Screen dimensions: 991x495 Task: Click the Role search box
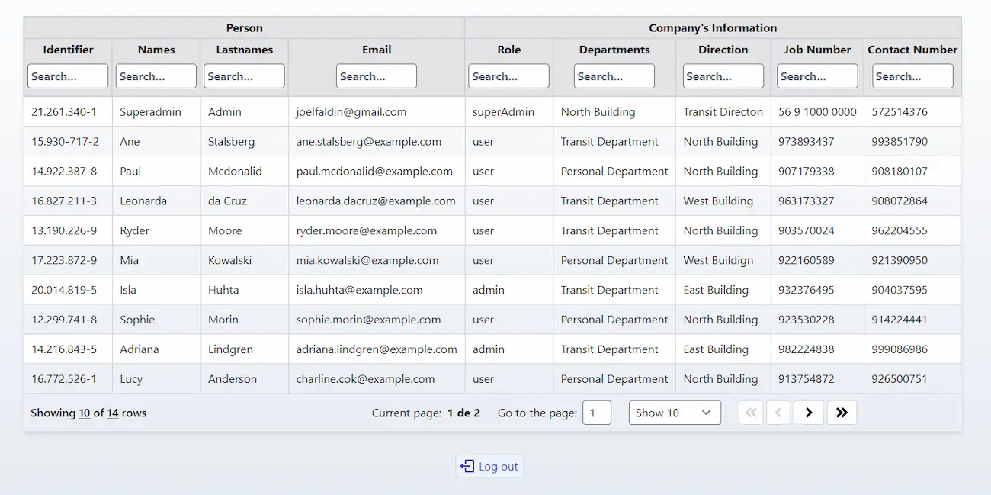tap(508, 76)
